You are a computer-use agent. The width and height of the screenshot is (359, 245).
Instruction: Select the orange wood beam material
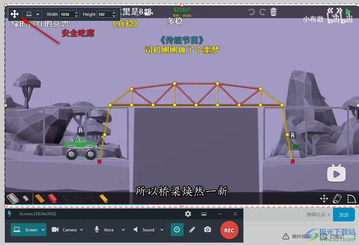[x=40, y=198]
